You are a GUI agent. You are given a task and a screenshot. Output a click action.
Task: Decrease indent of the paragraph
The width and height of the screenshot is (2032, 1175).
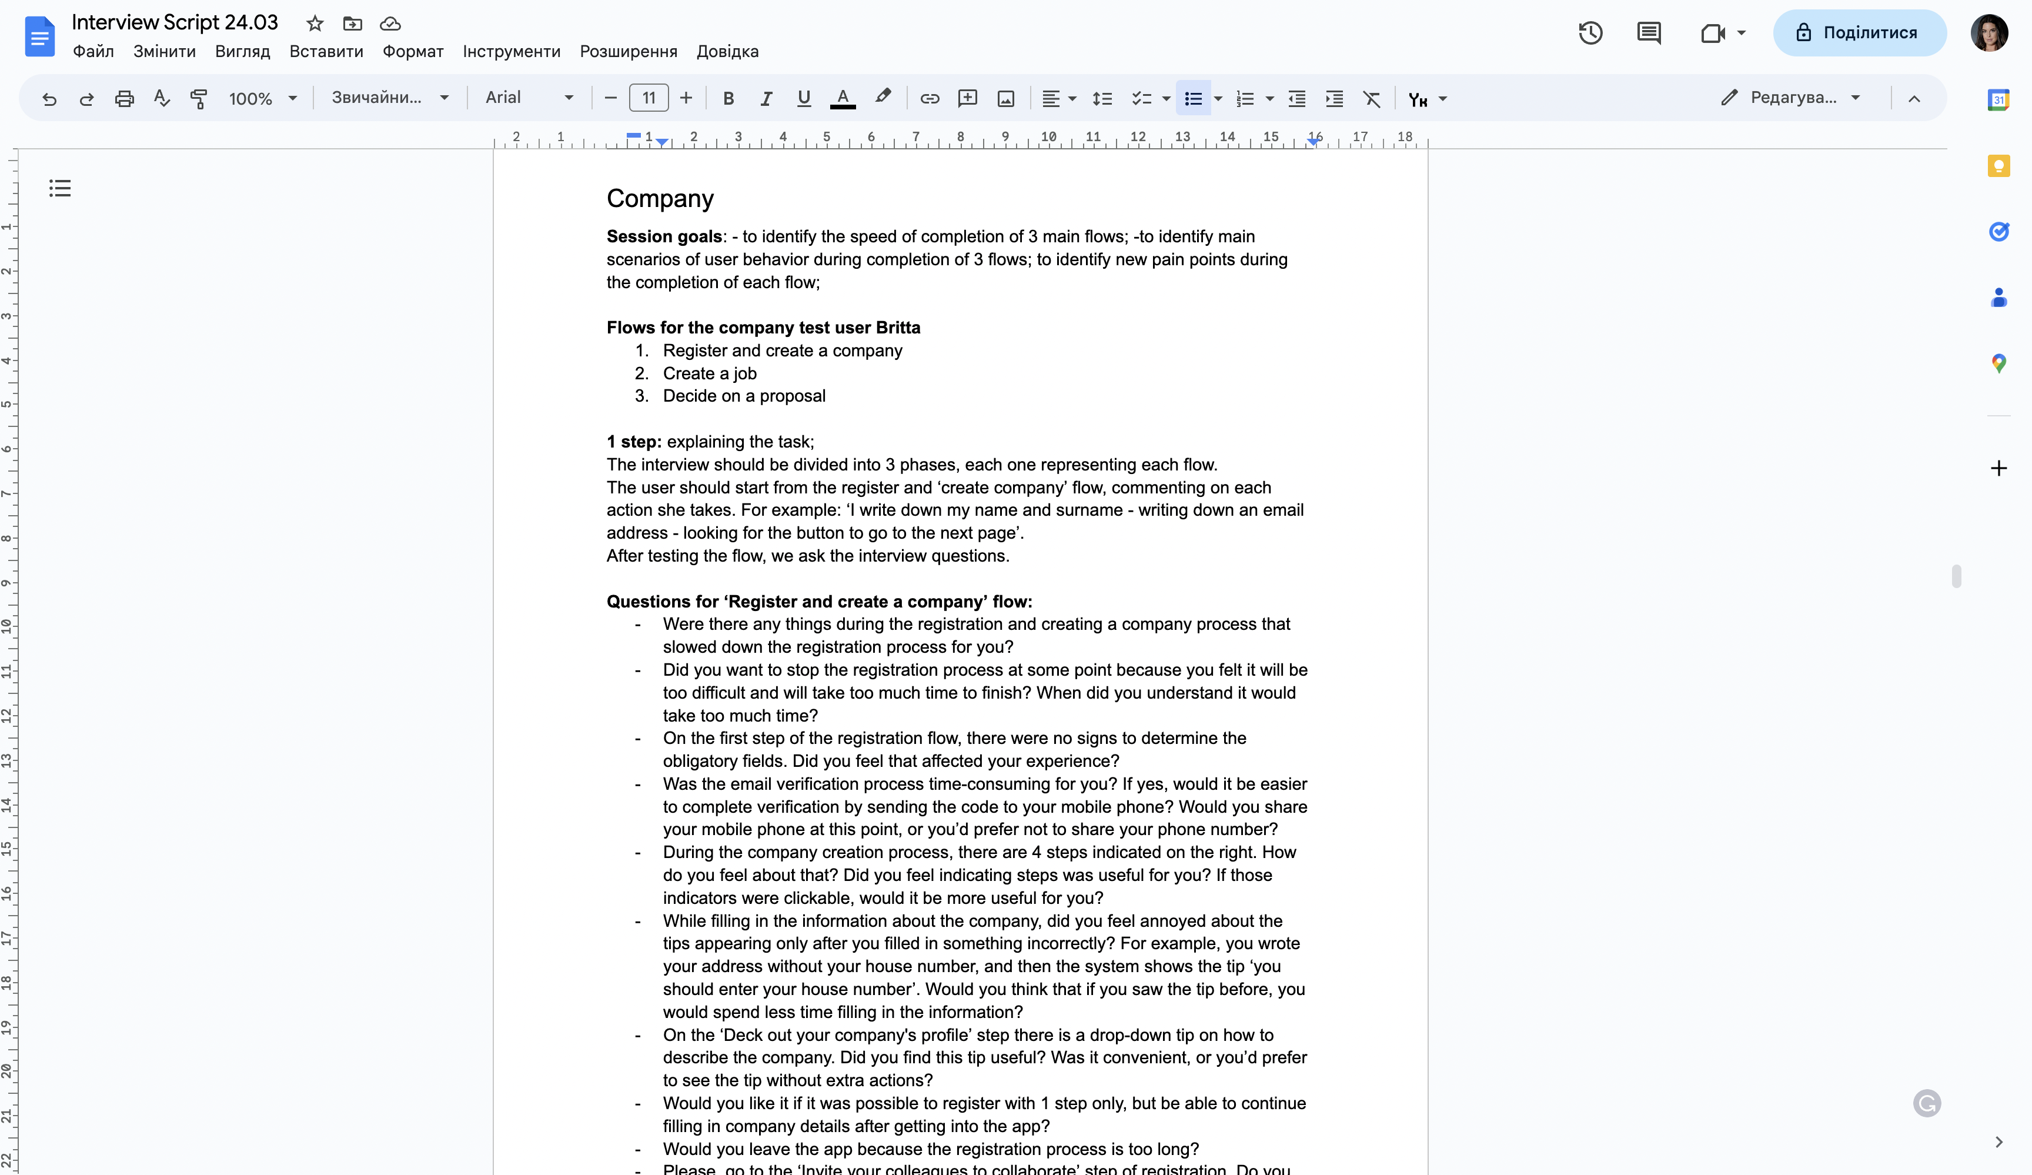coord(1296,98)
